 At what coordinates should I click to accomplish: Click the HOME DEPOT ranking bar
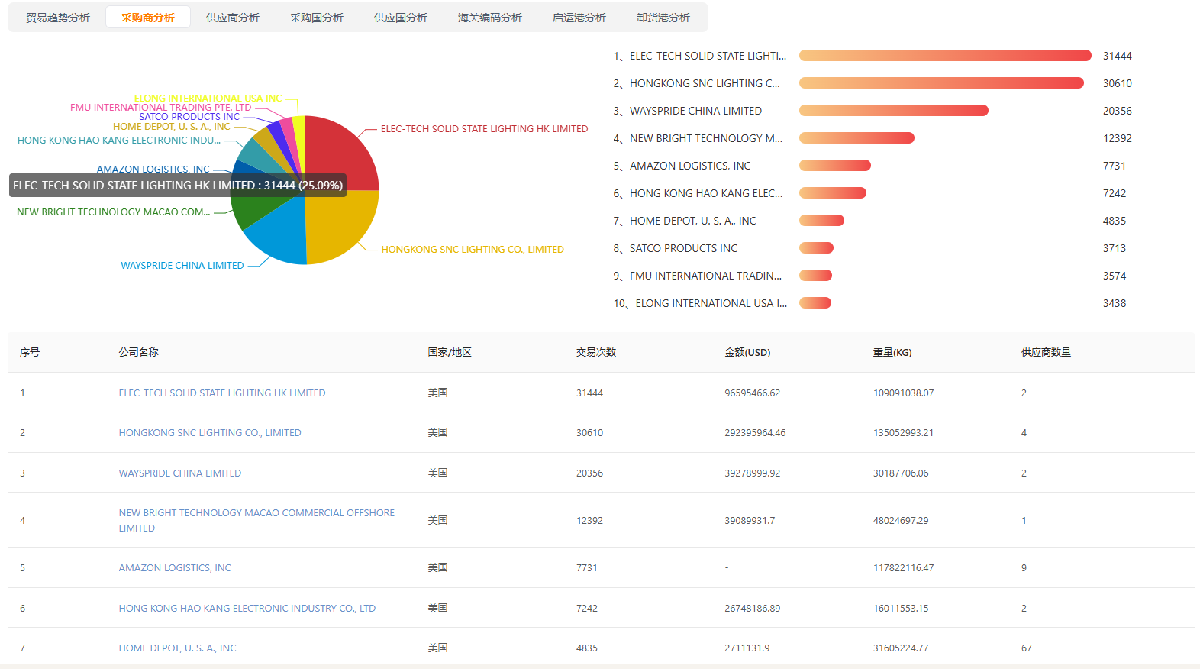pyautogui.click(x=821, y=221)
